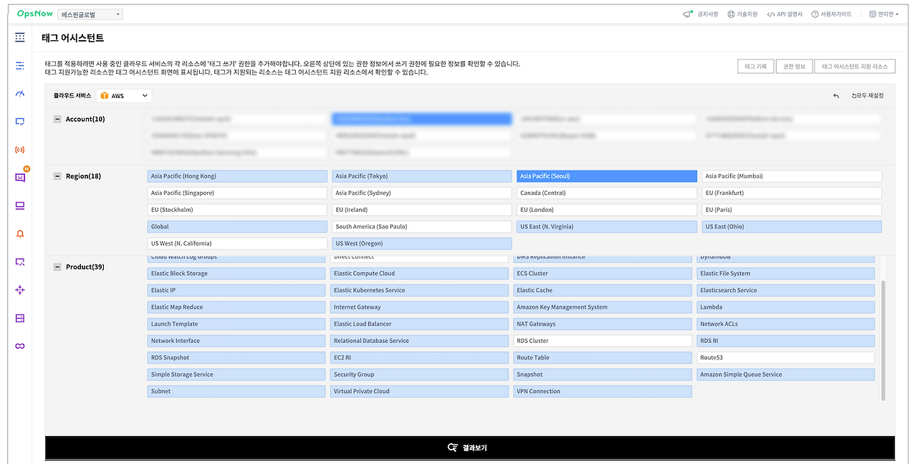Click the megaphone notice icon

pyautogui.click(x=688, y=14)
